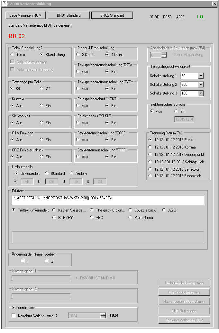Click the electronic lock code field
The height and width of the screenshot is (333, 219).
184,119
